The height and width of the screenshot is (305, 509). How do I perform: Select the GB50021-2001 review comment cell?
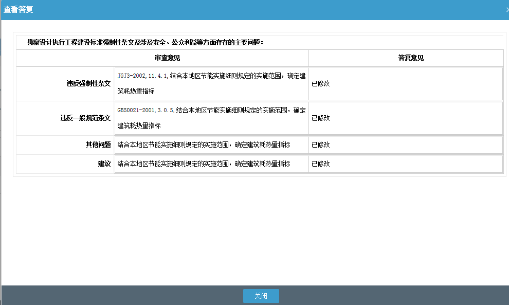point(210,118)
